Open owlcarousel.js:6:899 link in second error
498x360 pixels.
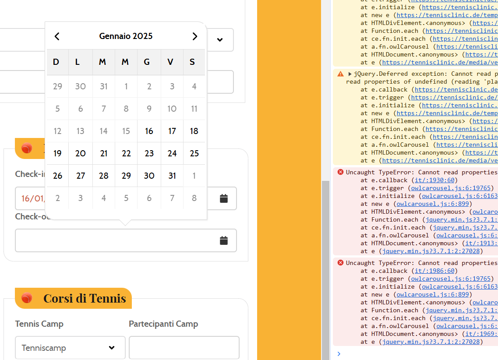point(433,294)
